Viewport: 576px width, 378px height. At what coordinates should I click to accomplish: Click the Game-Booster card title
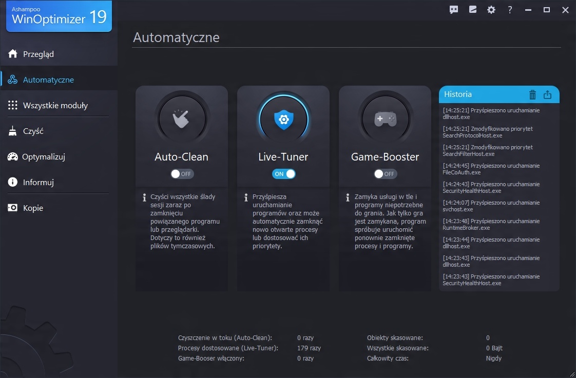(x=385, y=157)
